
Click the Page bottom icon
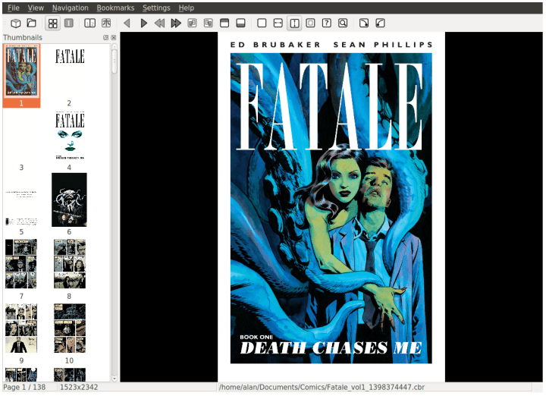(240, 24)
